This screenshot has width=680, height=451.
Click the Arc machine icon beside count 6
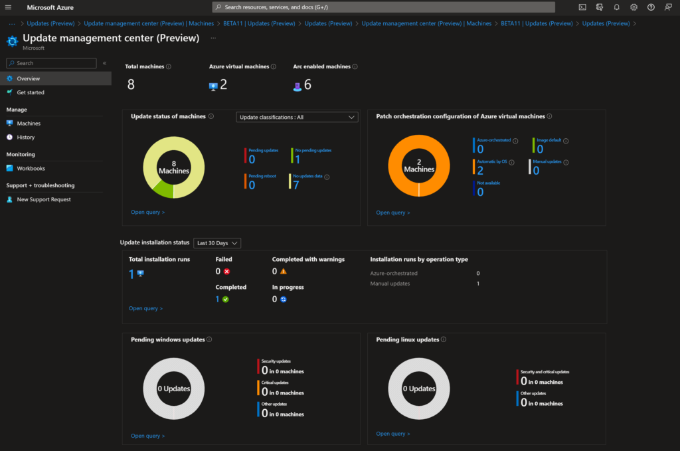[297, 87]
